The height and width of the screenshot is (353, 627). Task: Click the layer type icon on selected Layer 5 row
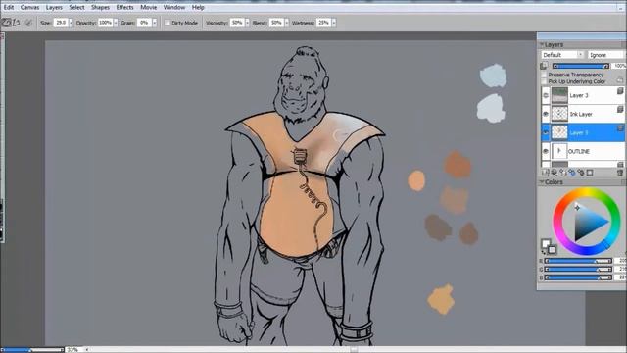point(620,128)
